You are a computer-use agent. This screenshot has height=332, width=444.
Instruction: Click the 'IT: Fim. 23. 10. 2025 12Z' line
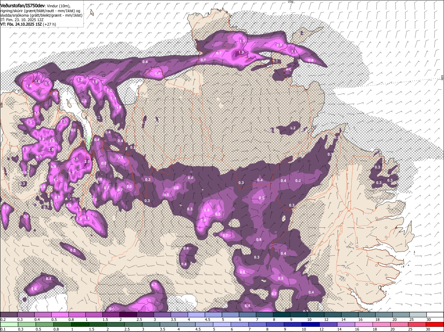pos(22,20)
